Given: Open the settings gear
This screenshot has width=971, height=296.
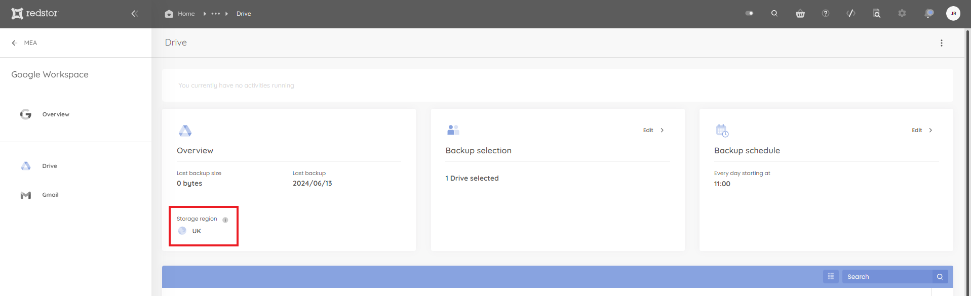Looking at the screenshot, I should click(x=902, y=13).
